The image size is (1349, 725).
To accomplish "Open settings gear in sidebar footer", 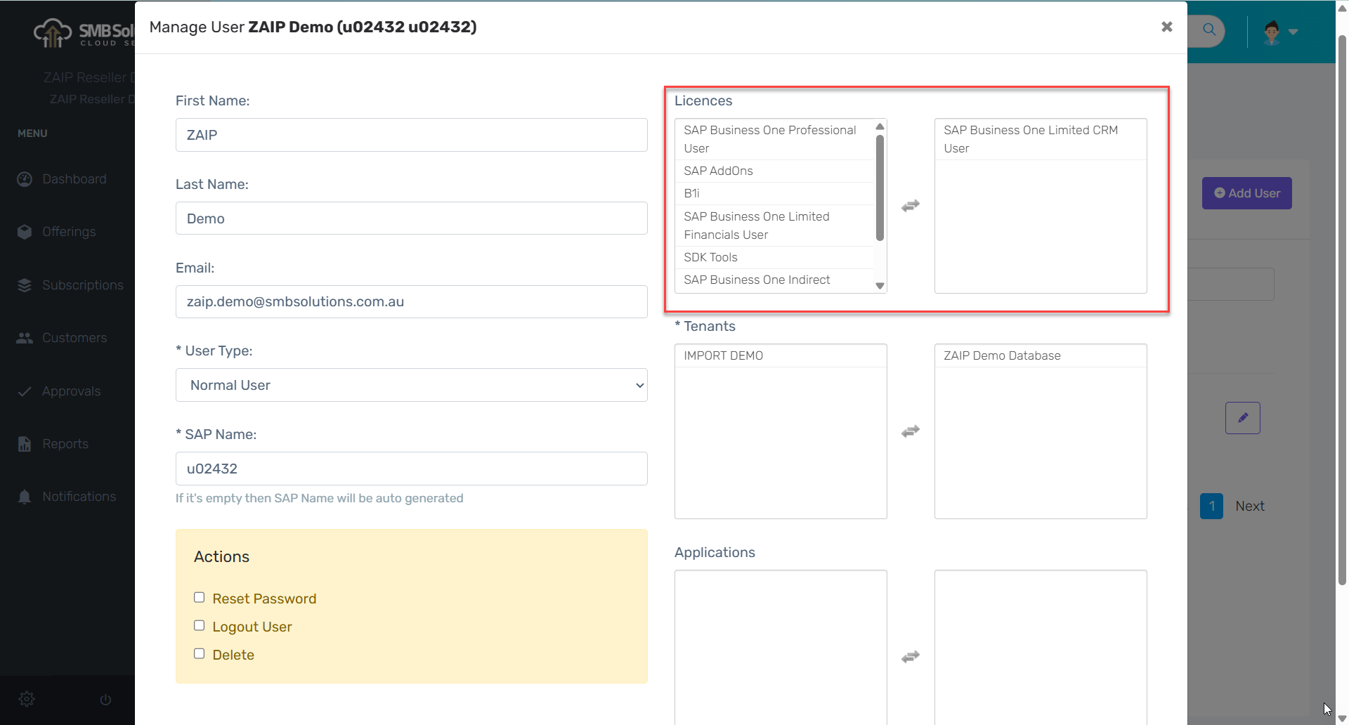I will coord(27,699).
